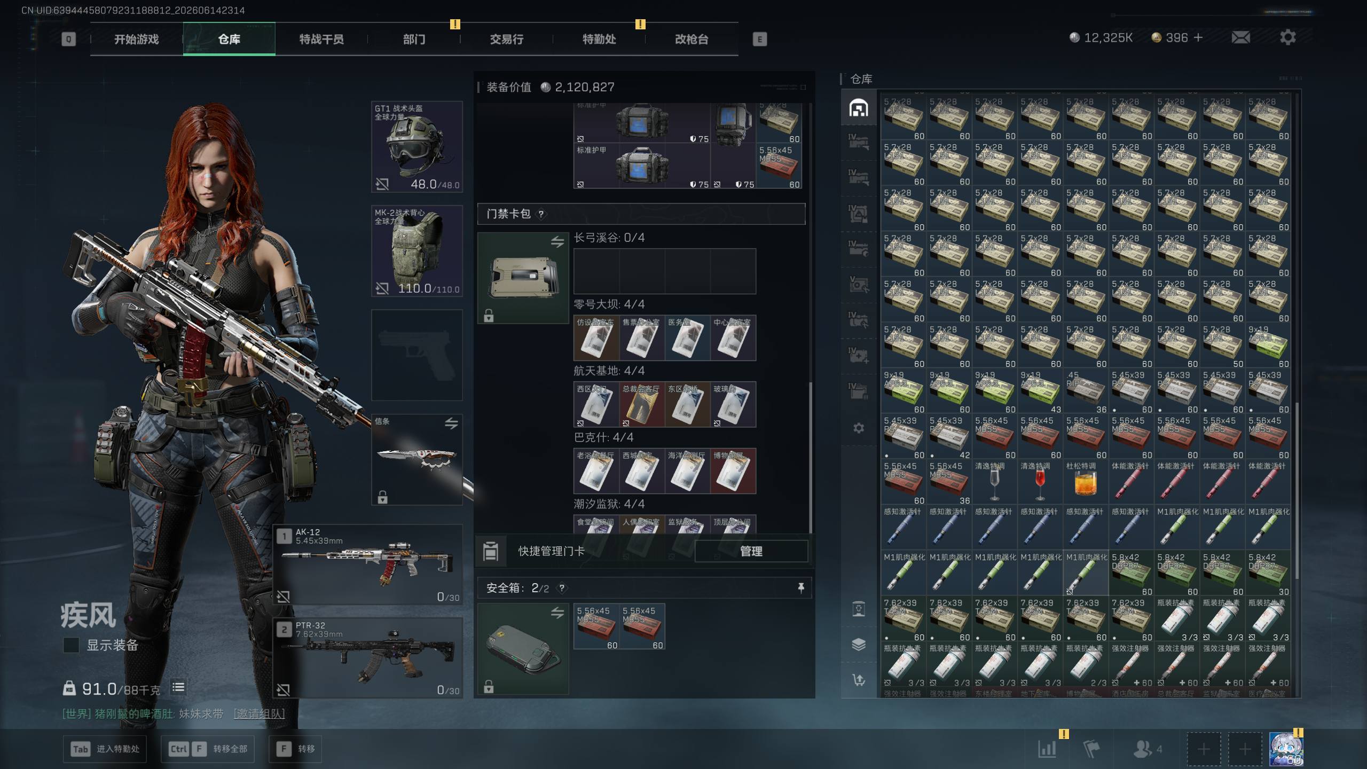Viewport: 1367px width, 769px height.
Task: Click the swap arrows on the safe box
Action: pyautogui.click(x=557, y=613)
